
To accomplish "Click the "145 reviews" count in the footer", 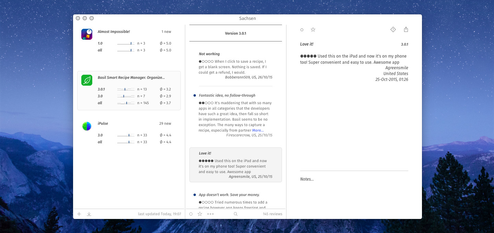I will coord(273,214).
